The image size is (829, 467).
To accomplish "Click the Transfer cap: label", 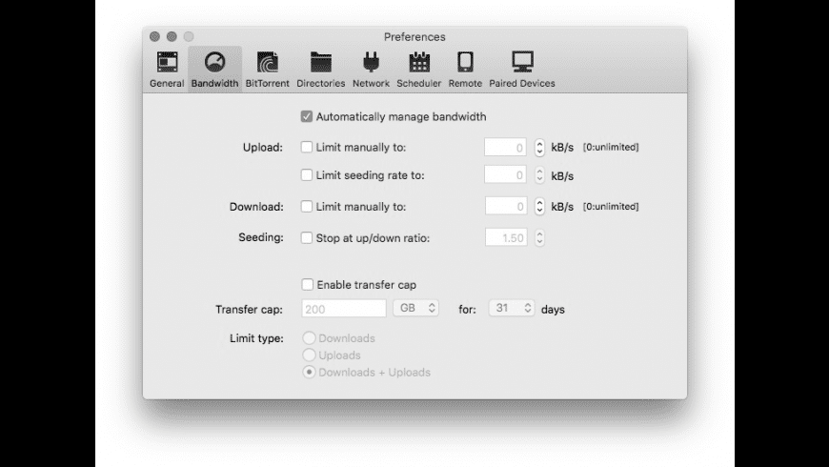I will click(x=249, y=310).
